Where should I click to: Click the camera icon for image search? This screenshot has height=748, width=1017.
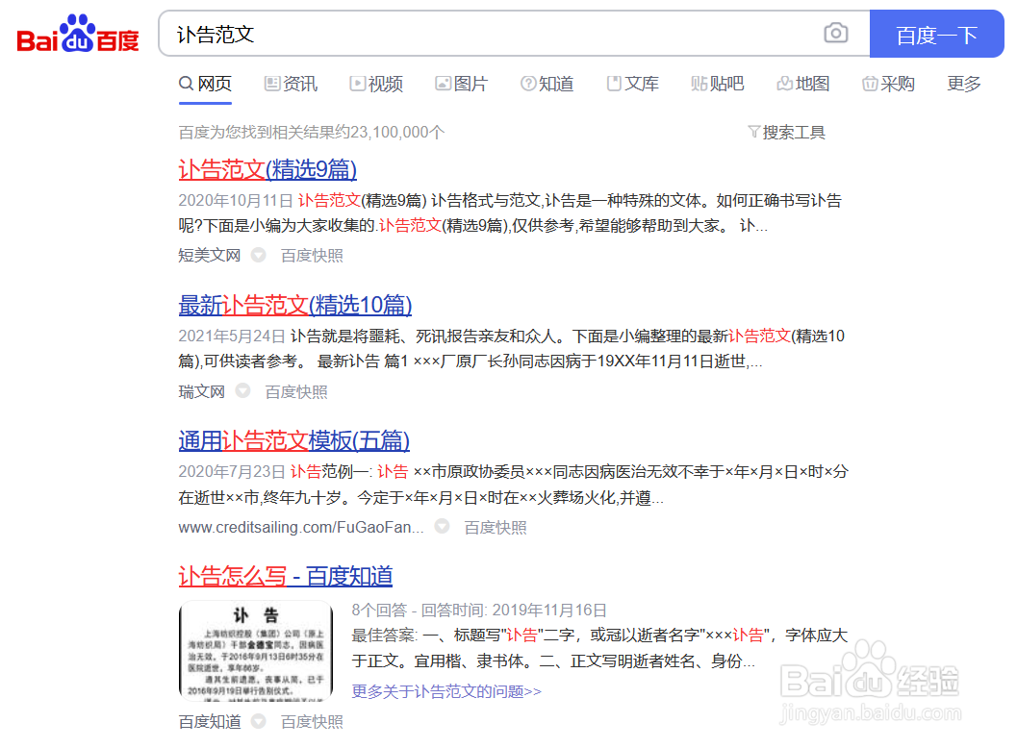pyautogui.click(x=835, y=33)
